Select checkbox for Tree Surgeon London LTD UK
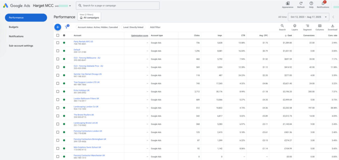This screenshot has width=339, height=160. [x=58, y=83]
